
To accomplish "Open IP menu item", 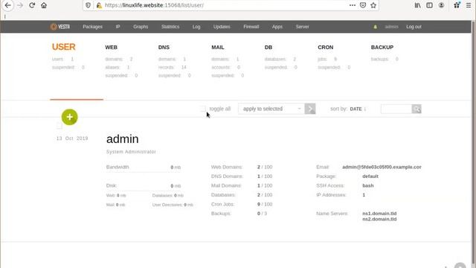I will (118, 27).
